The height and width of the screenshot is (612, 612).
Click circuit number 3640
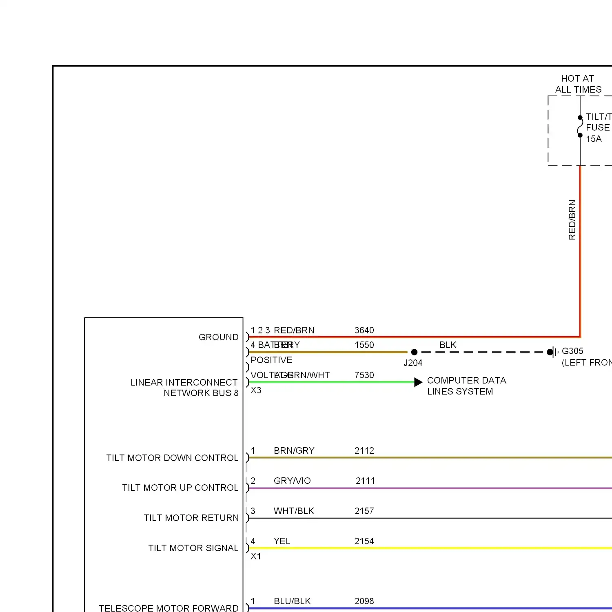(x=364, y=330)
